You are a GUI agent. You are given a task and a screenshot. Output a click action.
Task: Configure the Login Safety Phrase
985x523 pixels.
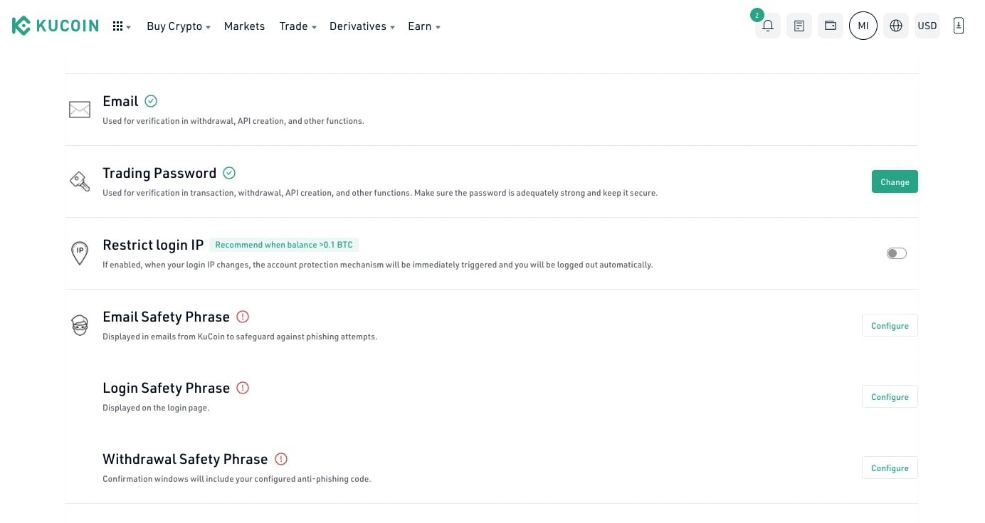(x=889, y=397)
